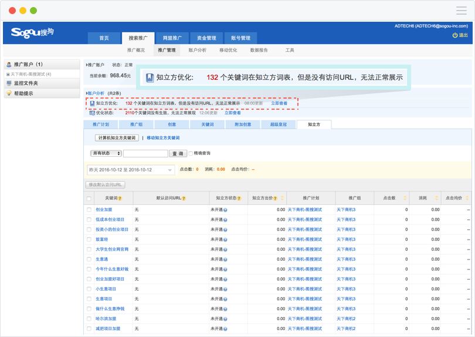Click 立即查看 for 优化状态

[233, 113]
